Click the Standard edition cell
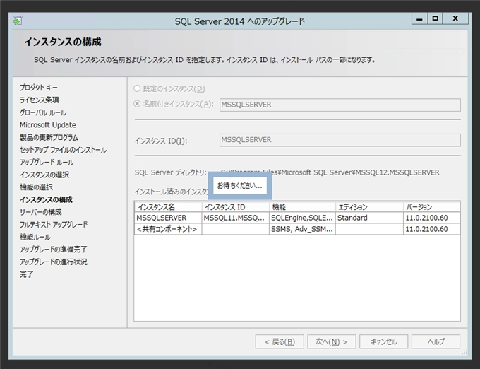 tap(369, 218)
